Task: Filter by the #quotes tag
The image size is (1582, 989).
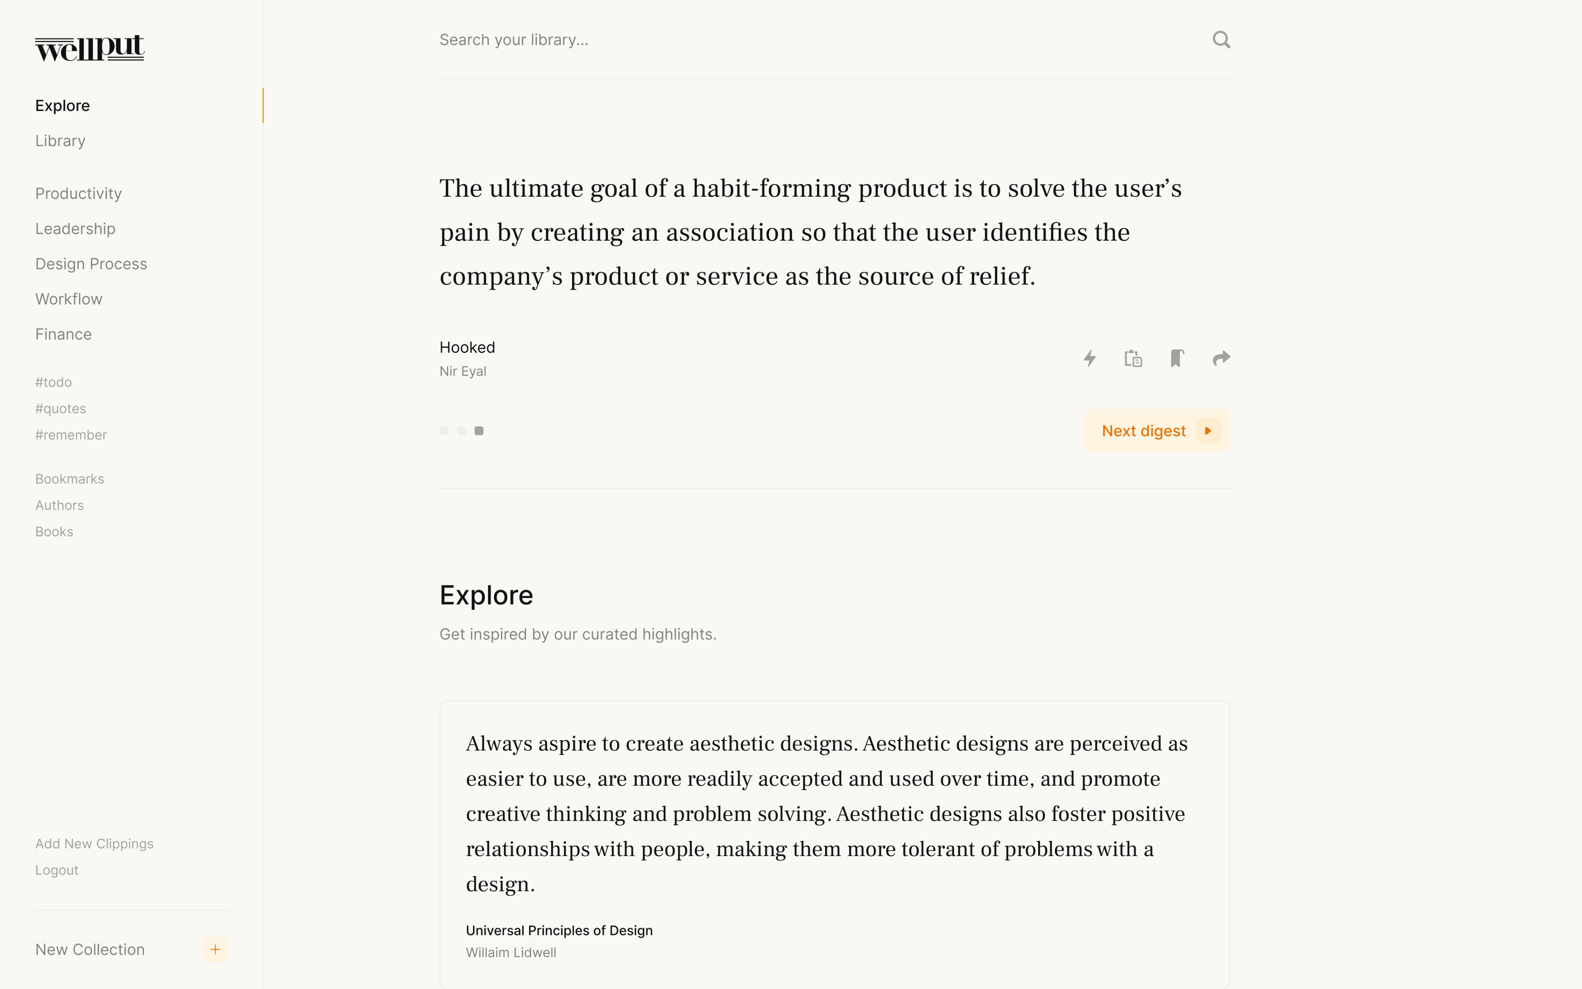Action: [61, 409]
